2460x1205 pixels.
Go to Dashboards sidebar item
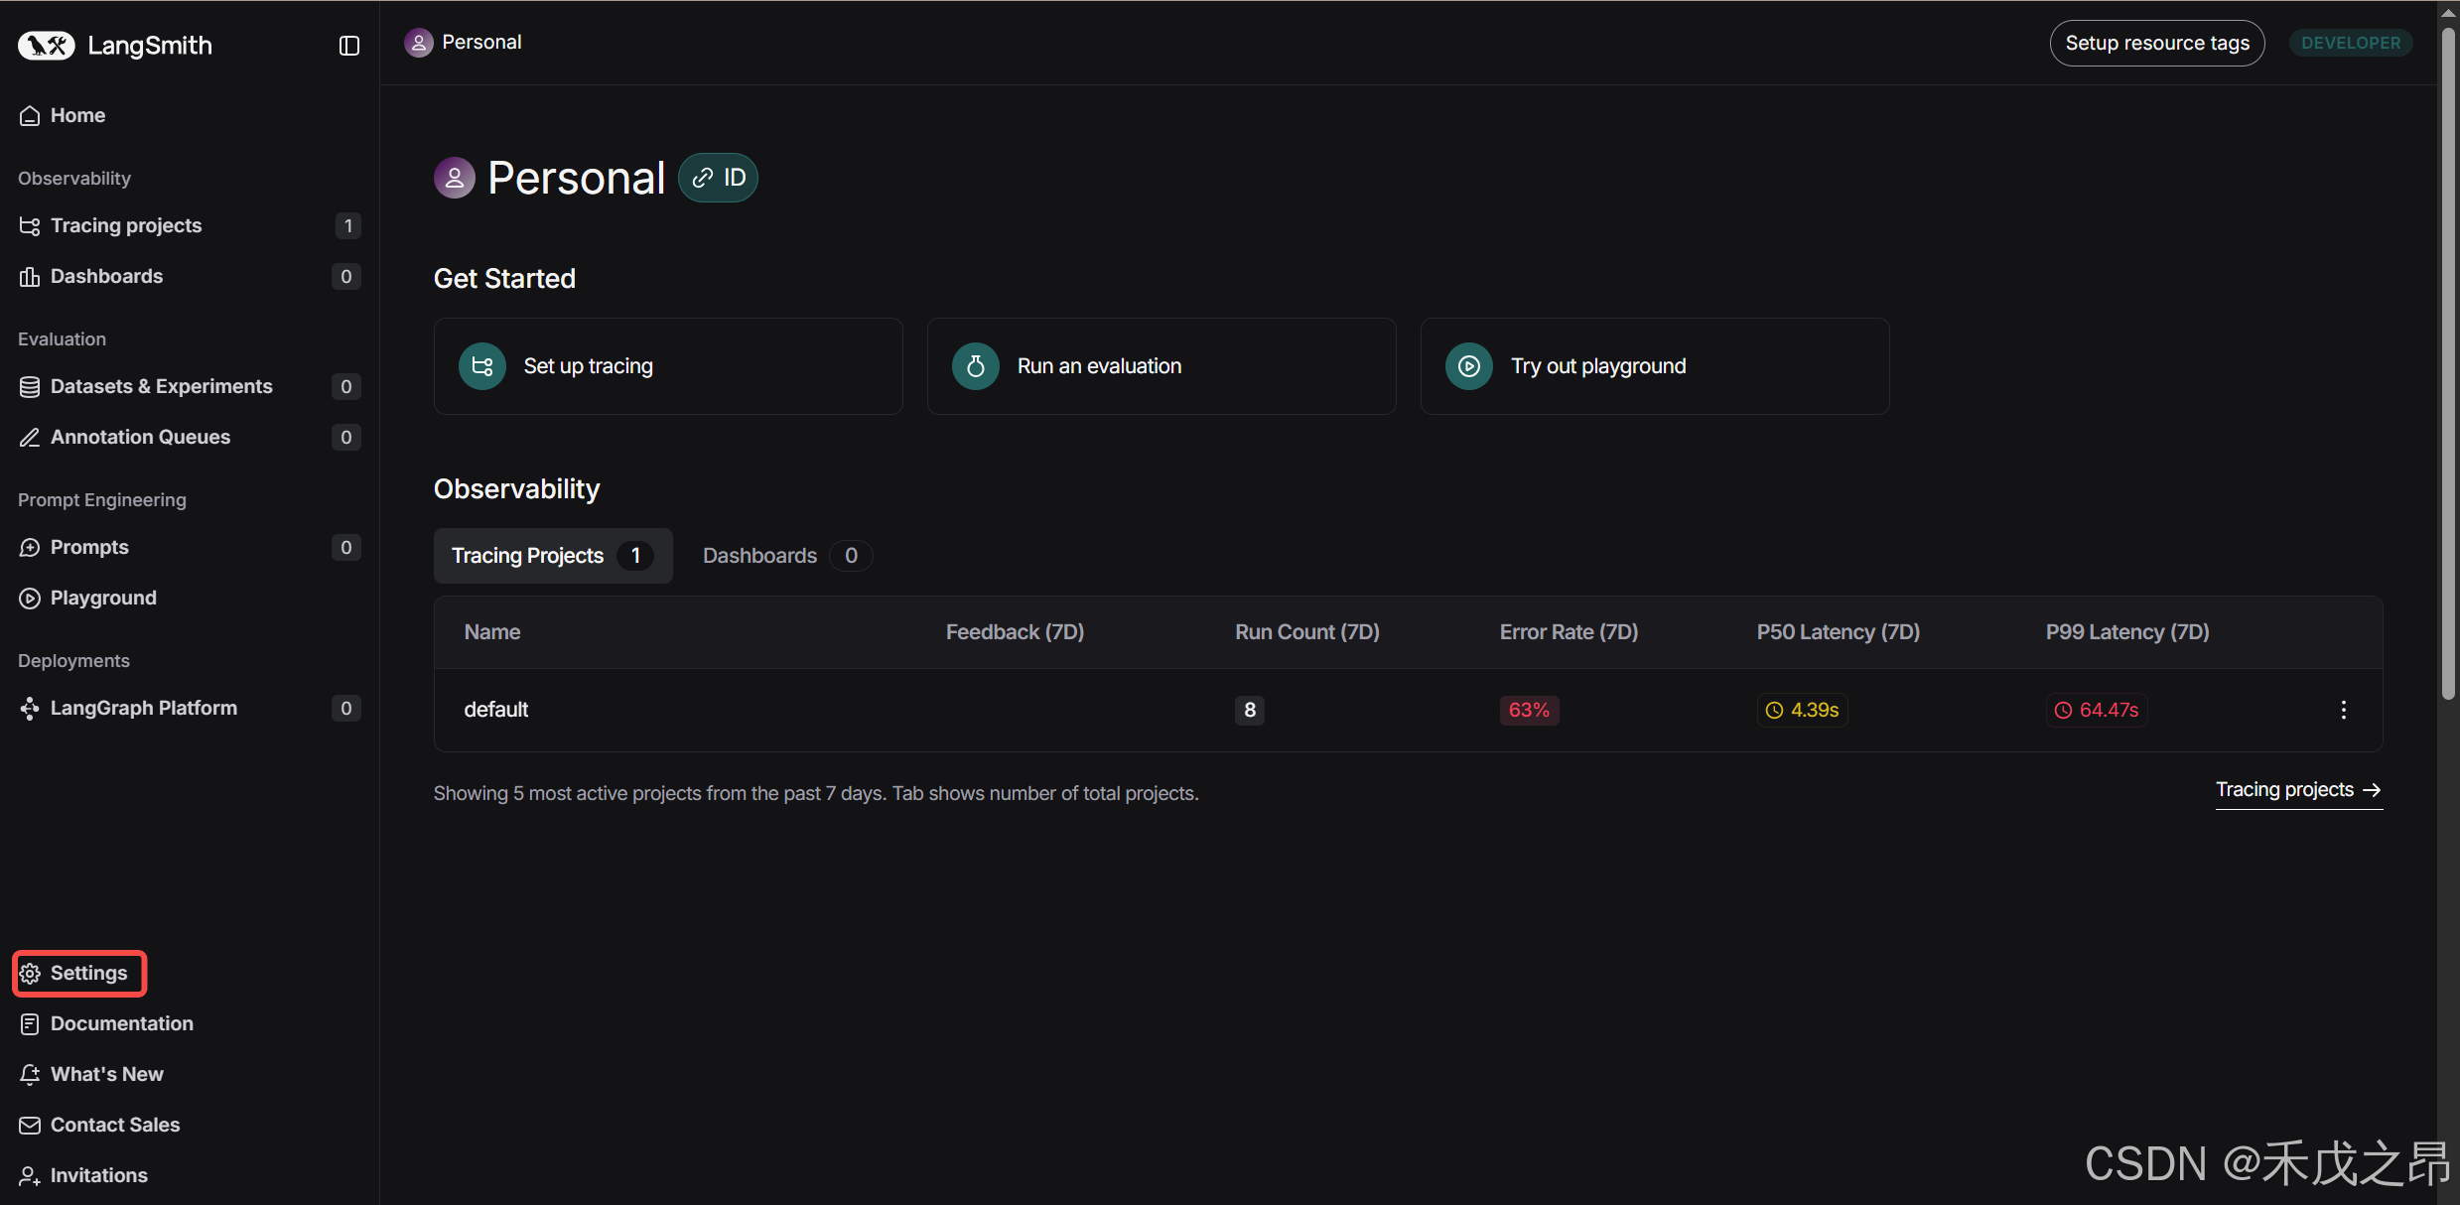[x=106, y=276]
